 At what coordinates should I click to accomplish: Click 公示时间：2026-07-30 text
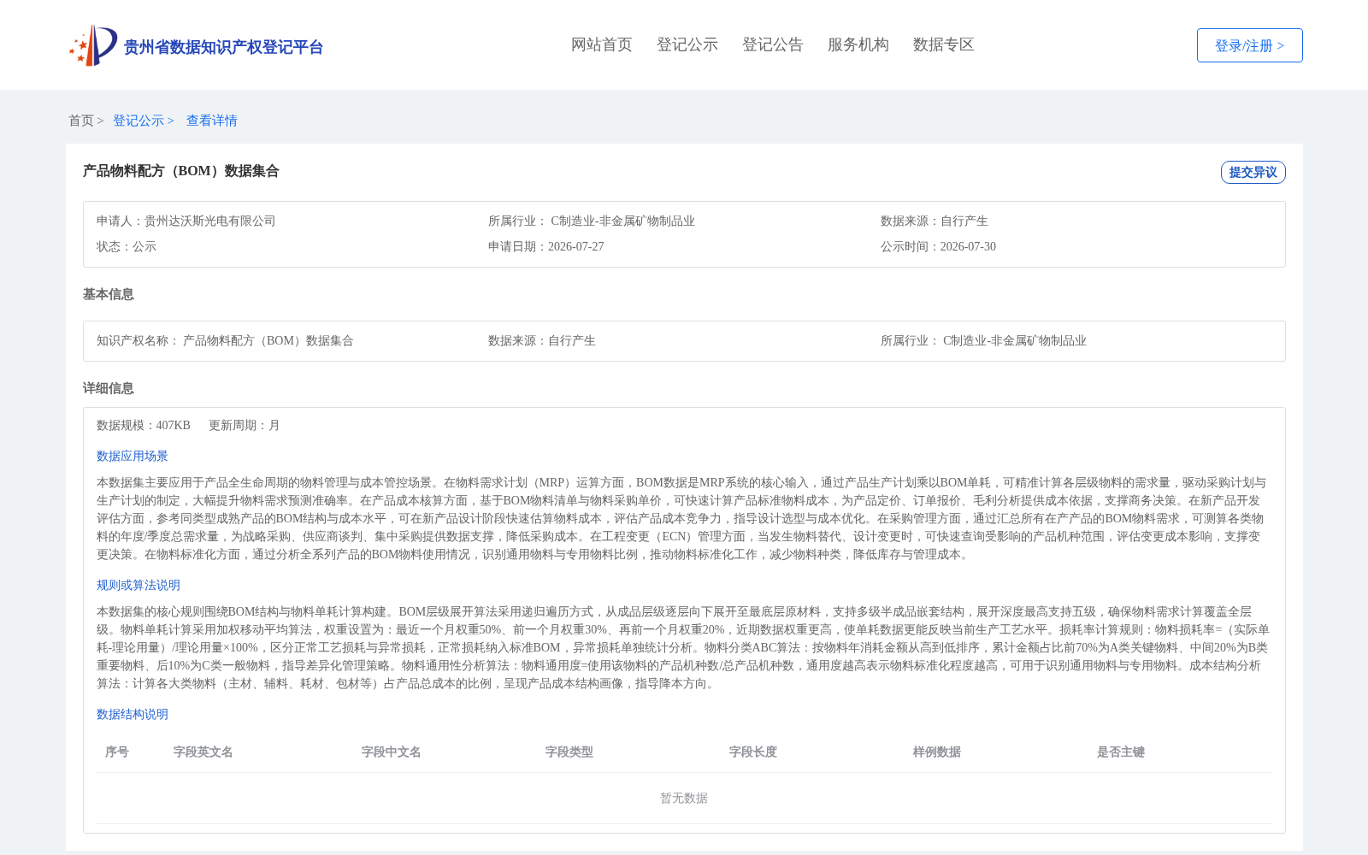point(938,246)
